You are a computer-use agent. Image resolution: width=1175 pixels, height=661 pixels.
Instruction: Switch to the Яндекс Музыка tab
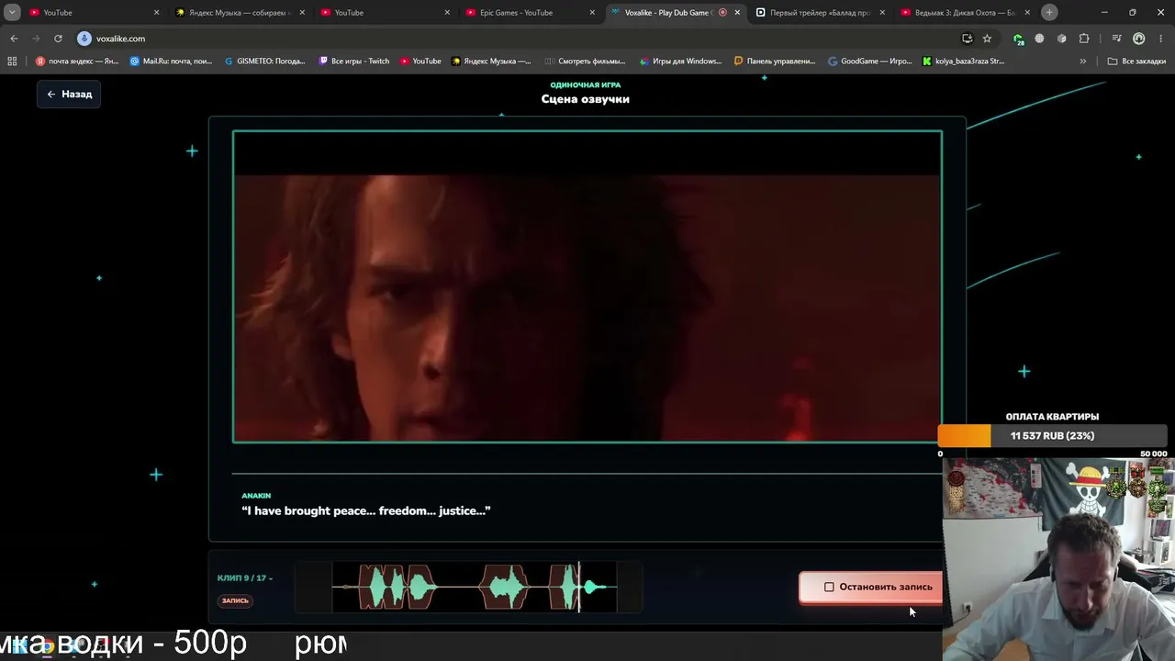point(240,12)
